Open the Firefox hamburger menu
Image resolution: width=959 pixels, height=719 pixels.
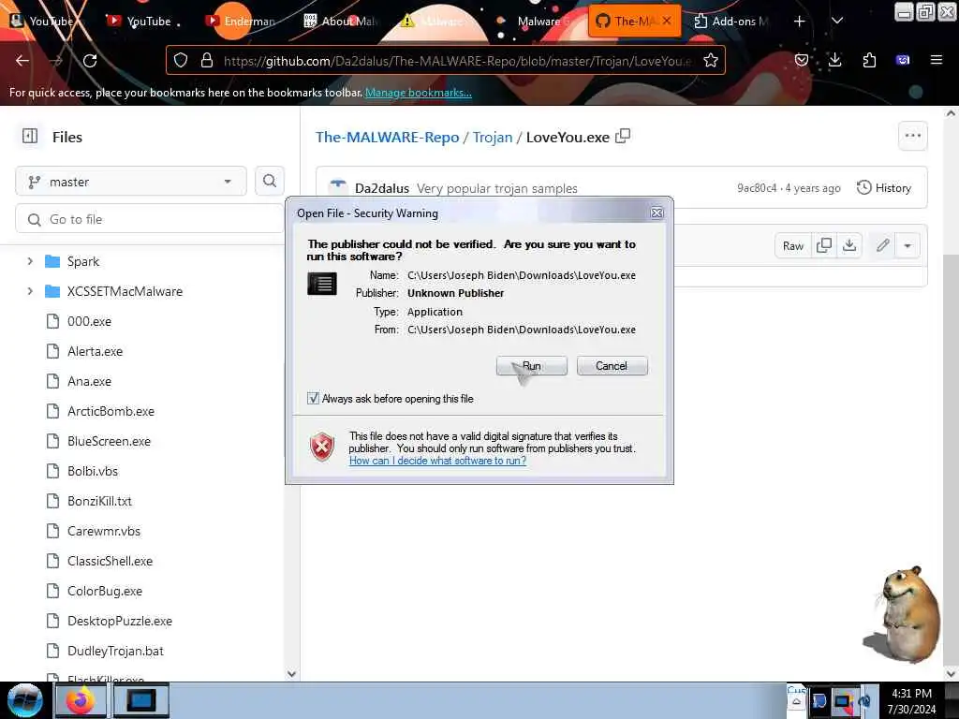[936, 60]
